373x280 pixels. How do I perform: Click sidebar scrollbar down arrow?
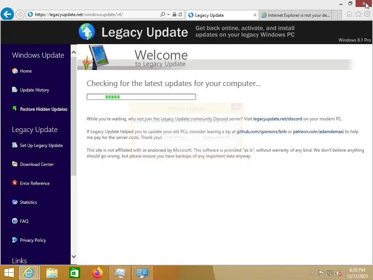coord(74,256)
